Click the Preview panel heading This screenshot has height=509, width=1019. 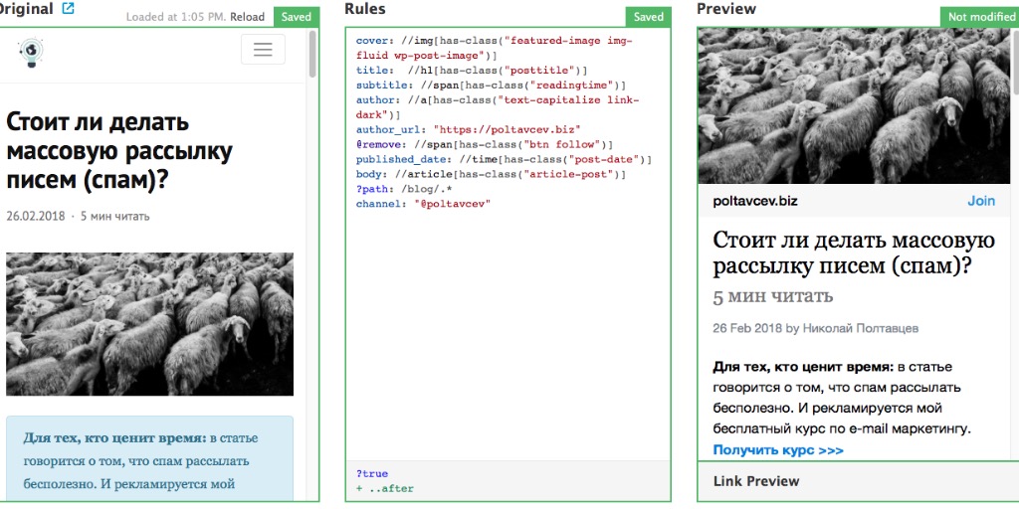click(x=726, y=8)
